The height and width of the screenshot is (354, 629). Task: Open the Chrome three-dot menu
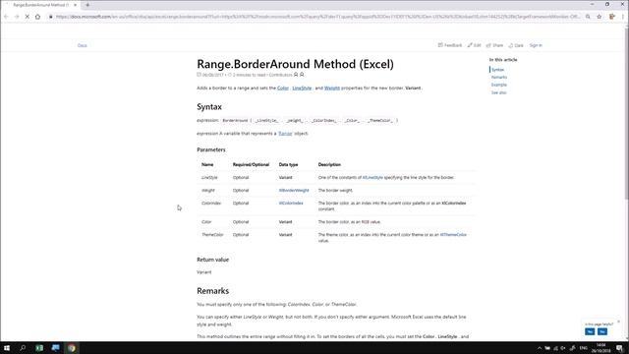623,17
